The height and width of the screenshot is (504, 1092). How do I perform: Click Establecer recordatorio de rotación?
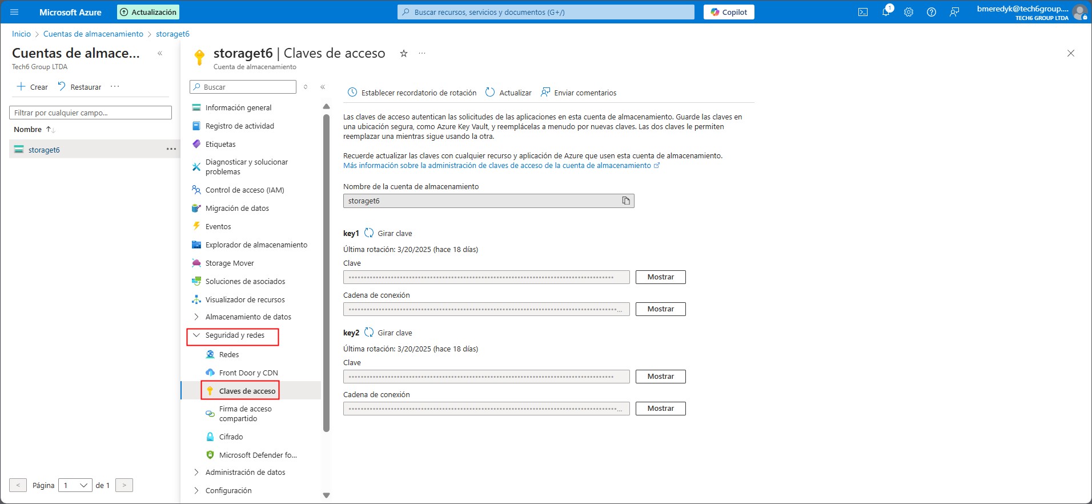[412, 93]
